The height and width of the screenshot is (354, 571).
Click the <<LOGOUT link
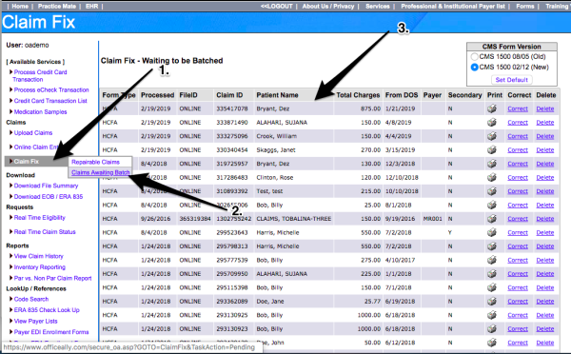tap(277, 7)
